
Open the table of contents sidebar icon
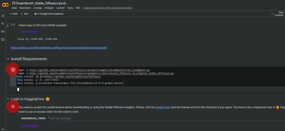[3, 15]
